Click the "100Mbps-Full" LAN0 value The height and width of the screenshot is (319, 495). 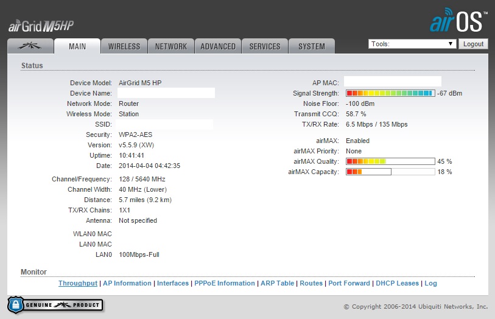pyautogui.click(x=139, y=254)
